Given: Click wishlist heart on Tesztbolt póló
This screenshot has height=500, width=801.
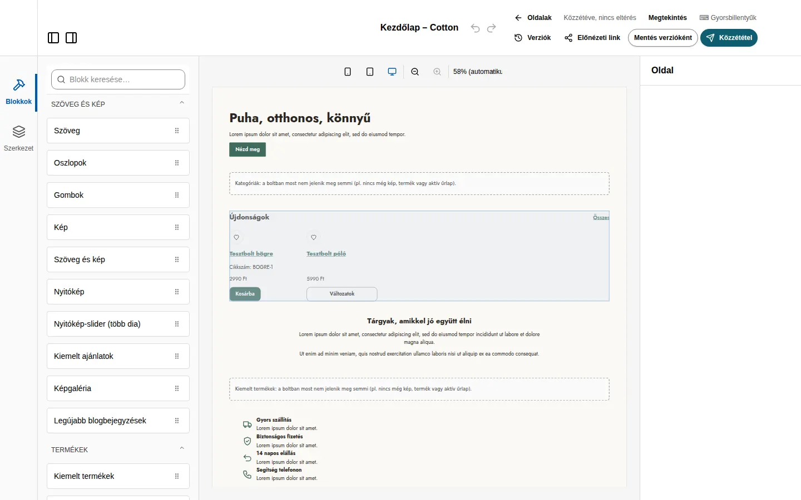Looking at the screenshot, I should click(x=314, y=237).
